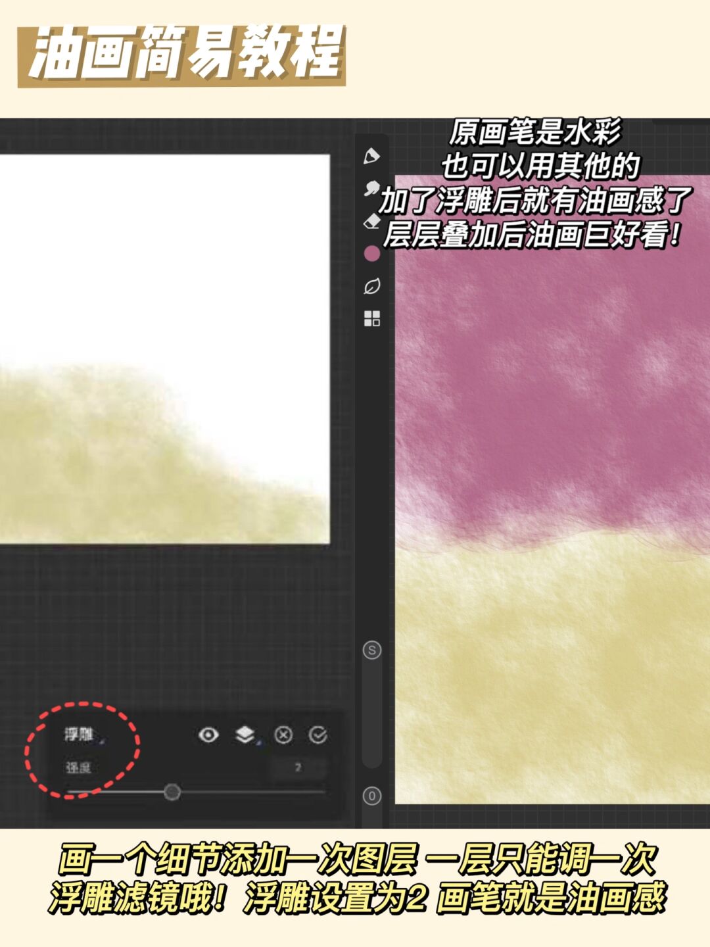The height and width of the screenshot is (947, 710).
Task: Cancel the emboss filter with X icon
Action: click(x=283, y=735)
